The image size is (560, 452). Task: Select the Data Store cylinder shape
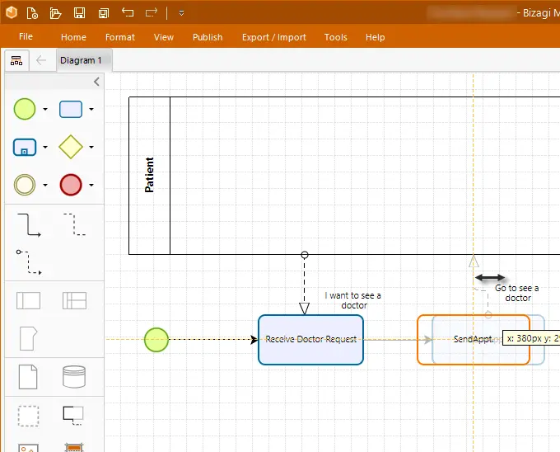pyautogui.click(x=74, y=377)
